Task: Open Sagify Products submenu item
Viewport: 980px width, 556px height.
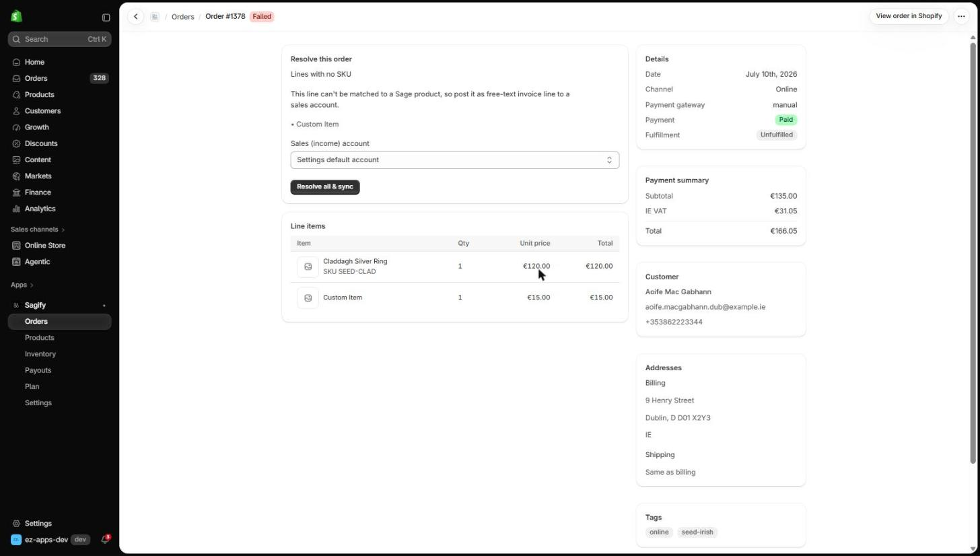Action: click(x=39, y=338)
